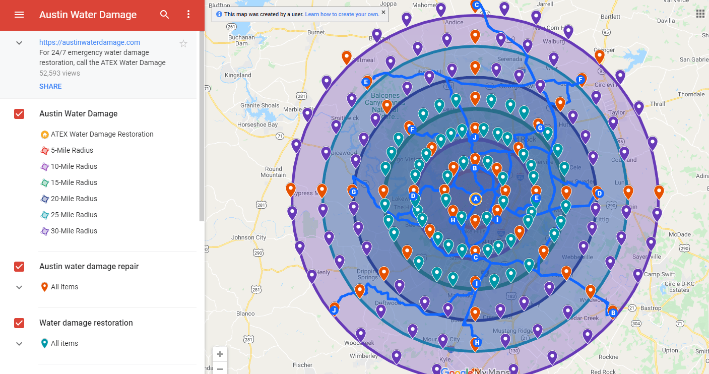Click 52,593 views text
Viewport: 709px width, 374px height.
point(59,73)
